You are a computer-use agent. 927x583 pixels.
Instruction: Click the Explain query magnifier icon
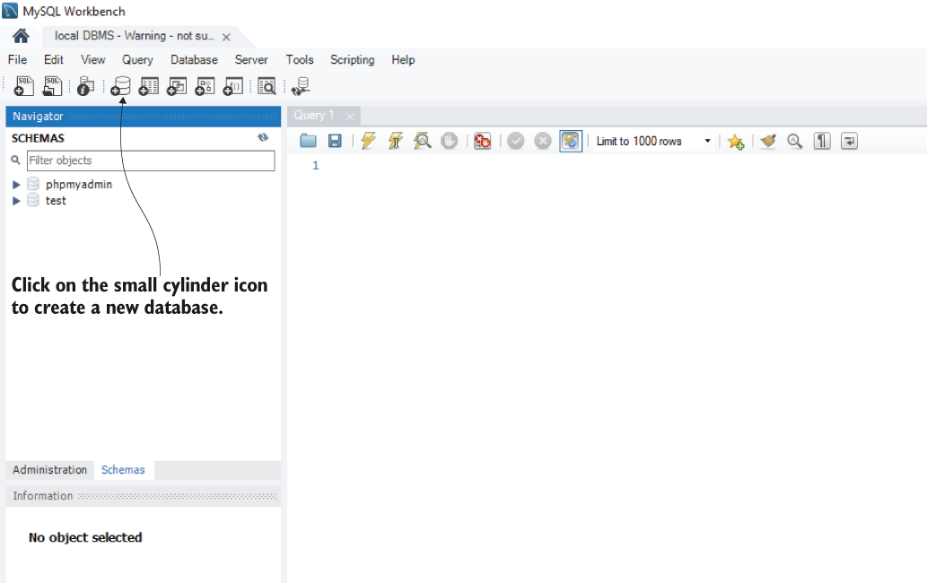click(422, 141)
